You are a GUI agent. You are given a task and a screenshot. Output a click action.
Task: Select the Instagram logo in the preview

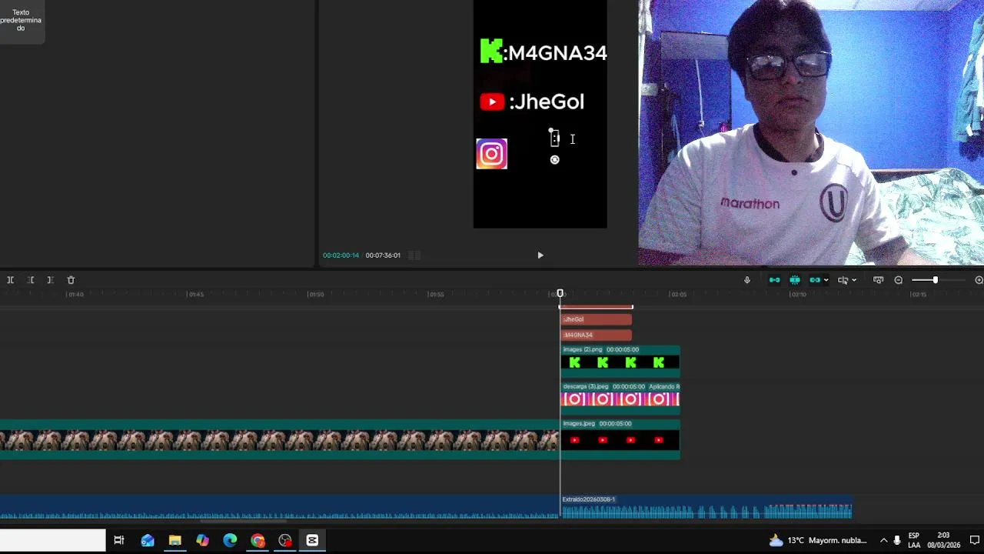[x=492, y=154]
